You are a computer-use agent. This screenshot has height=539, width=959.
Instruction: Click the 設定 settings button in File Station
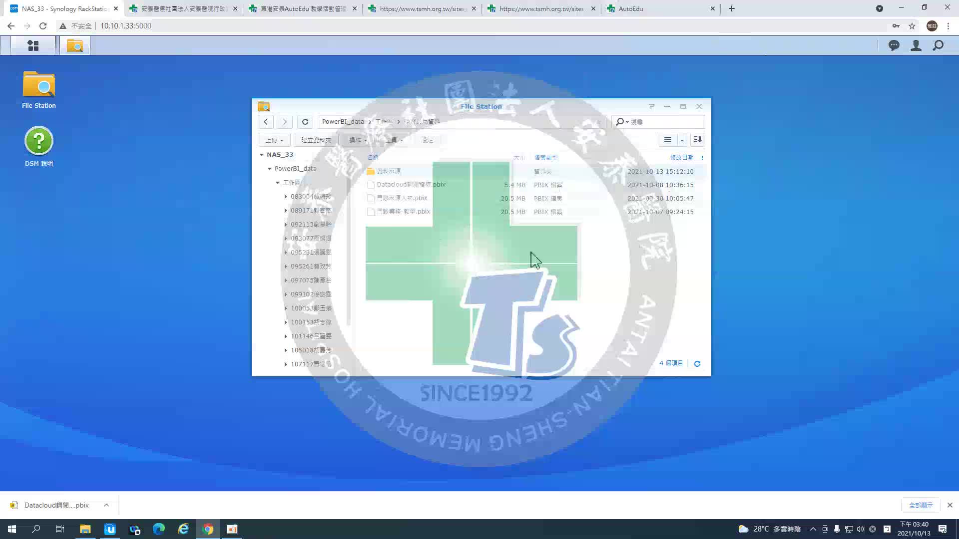tap(427, 140)
